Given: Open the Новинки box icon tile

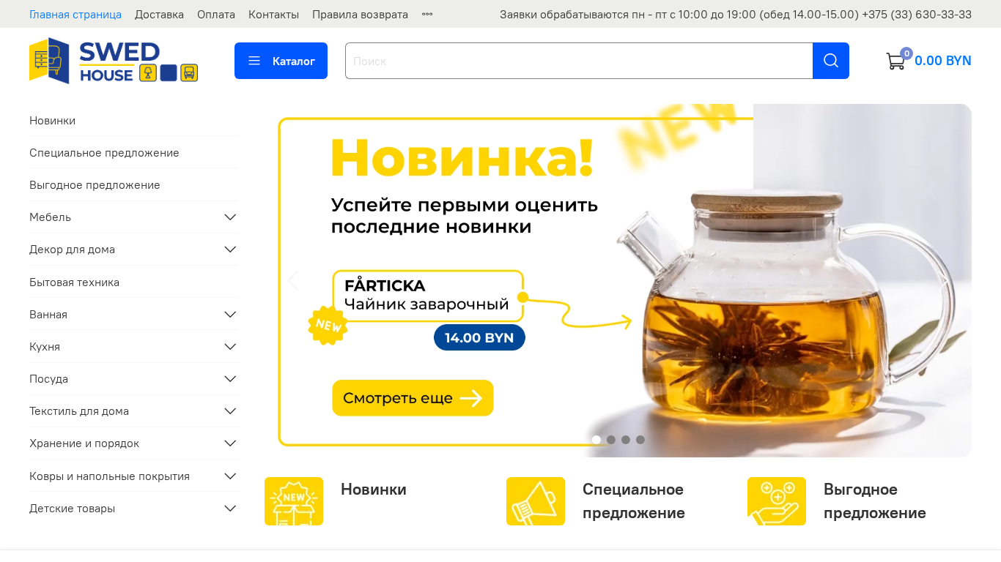Looking at the screenshot, I should 294,501.
